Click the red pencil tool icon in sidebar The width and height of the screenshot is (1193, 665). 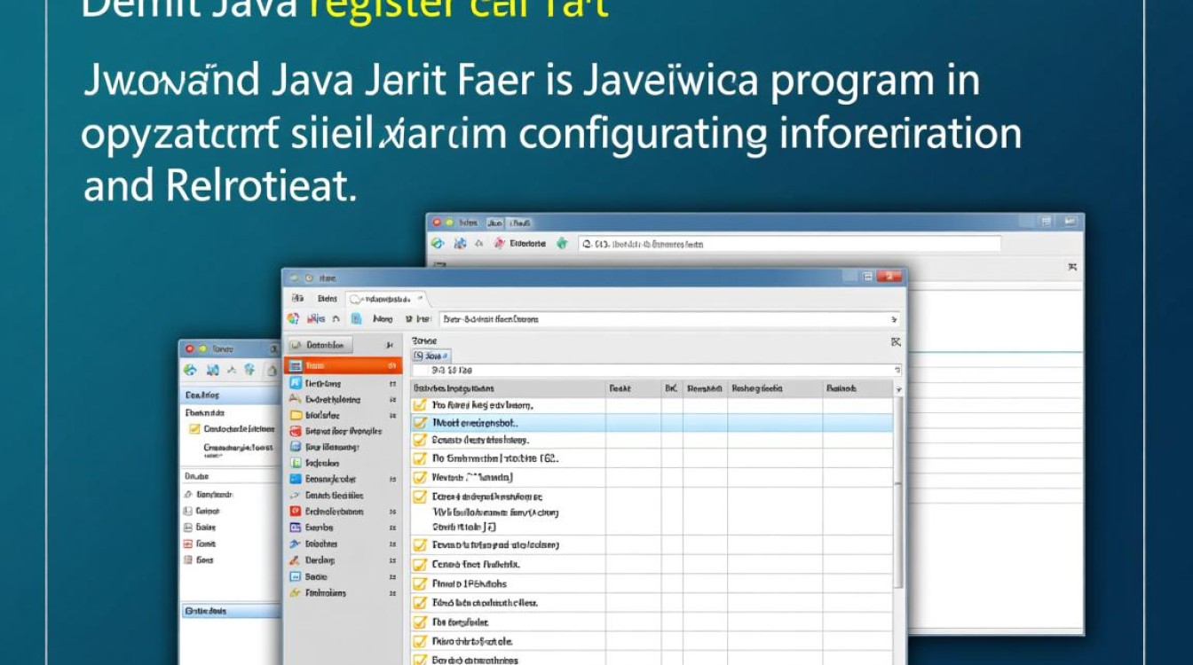coord(294,559)
